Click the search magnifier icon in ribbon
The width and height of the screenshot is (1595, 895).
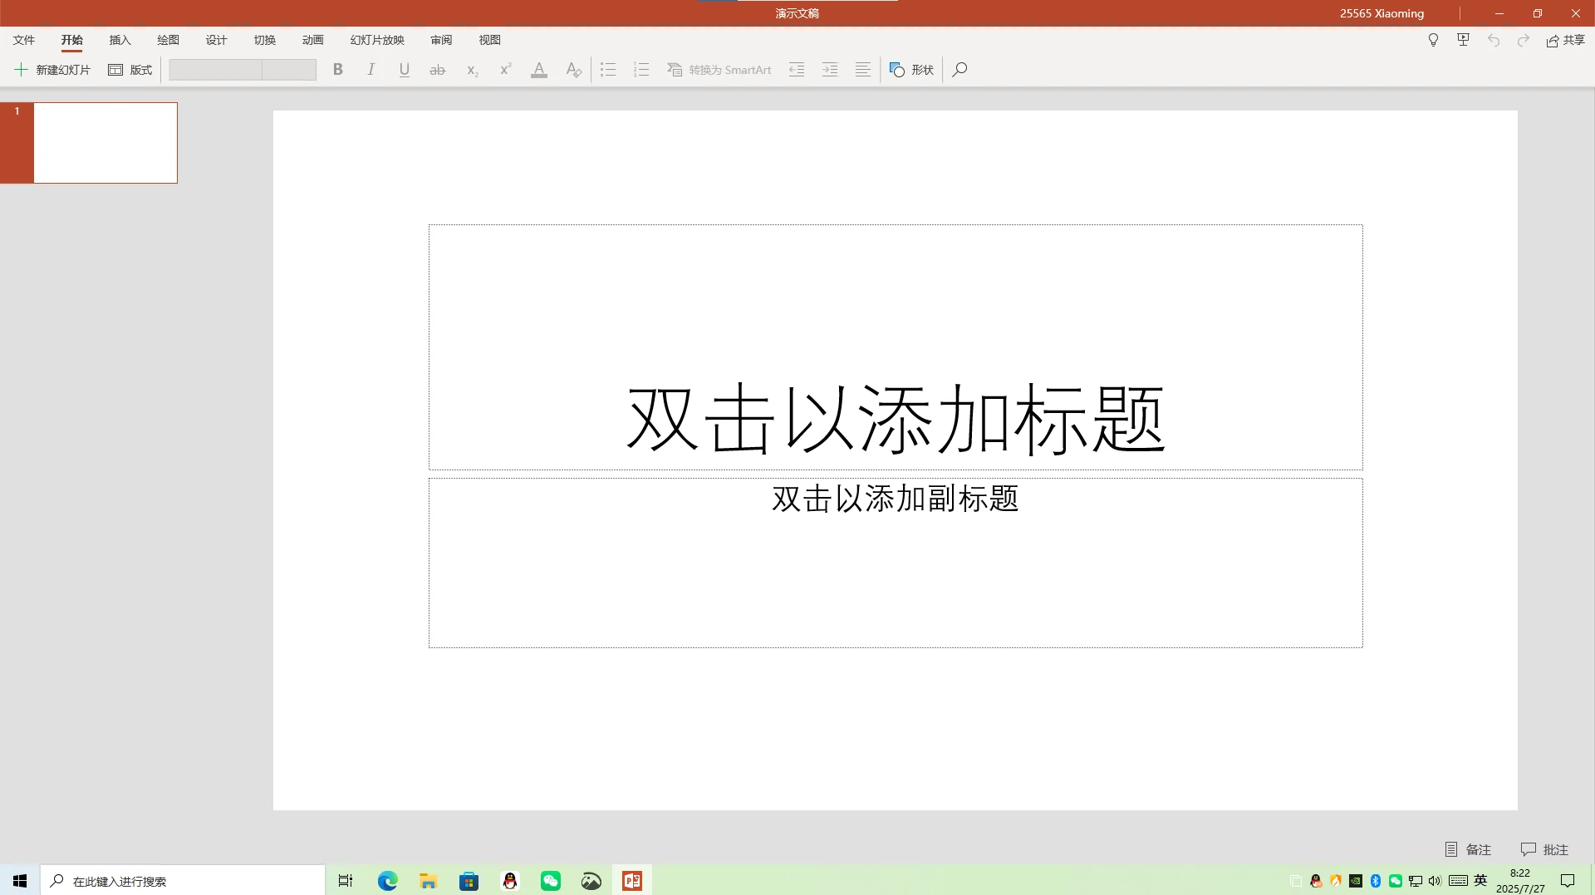[x=959, y=70]
